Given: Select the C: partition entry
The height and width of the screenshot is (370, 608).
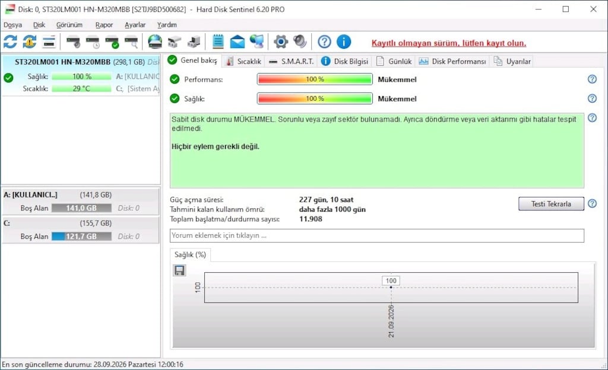Looking at the screenshot, I should click(81, 230).
